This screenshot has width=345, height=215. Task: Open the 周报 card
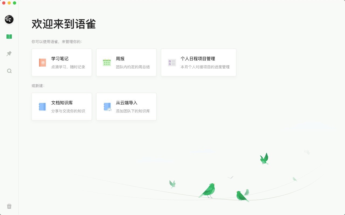pyautogui.click(x=126, y=62)
